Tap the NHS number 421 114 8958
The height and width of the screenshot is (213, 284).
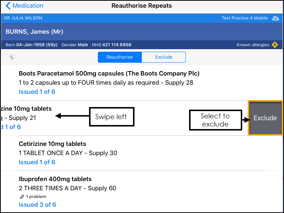117,45
